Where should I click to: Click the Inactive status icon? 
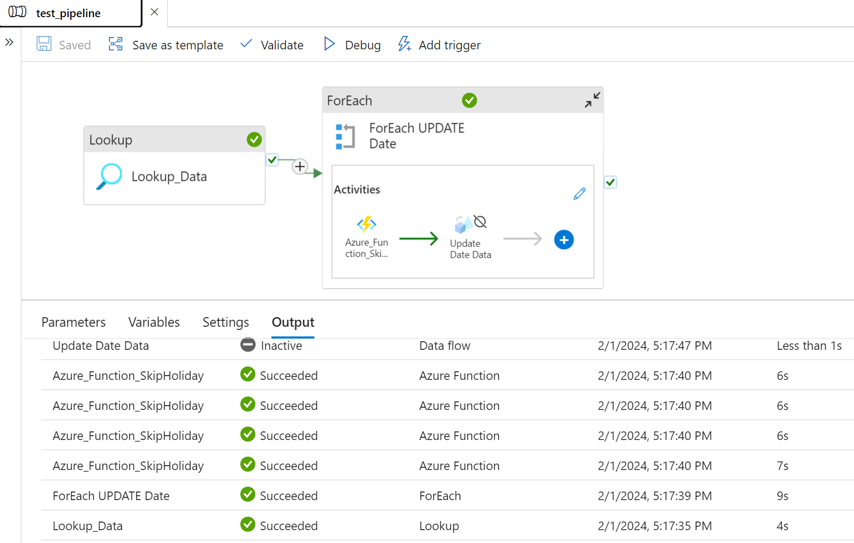click(248, 345)
